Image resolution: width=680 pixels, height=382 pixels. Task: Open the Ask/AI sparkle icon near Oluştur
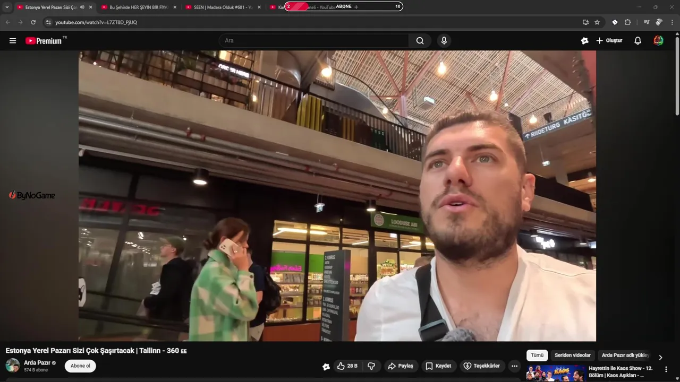tap(584, 40)
